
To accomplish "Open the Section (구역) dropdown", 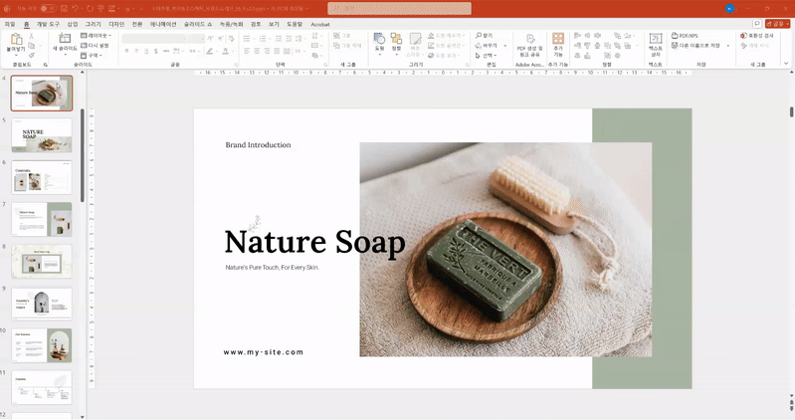I will coord(92,56).
